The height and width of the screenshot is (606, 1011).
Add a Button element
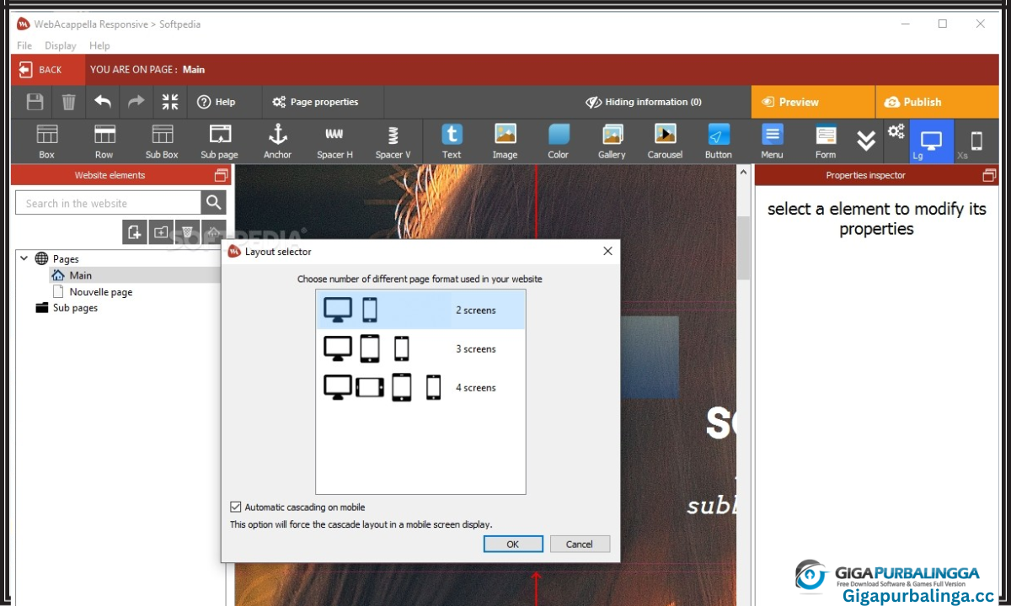click(719, 141)
